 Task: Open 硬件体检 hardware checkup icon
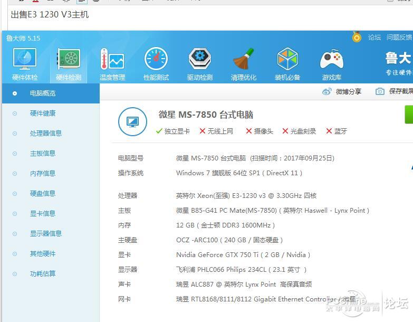pos(25,64)
